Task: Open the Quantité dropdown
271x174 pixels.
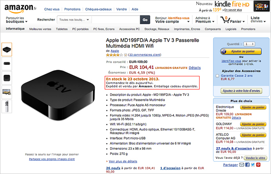Action: point(248,43)
